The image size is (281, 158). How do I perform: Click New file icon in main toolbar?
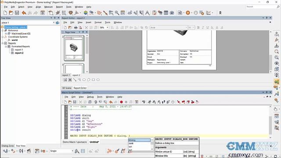coord(5,13)
